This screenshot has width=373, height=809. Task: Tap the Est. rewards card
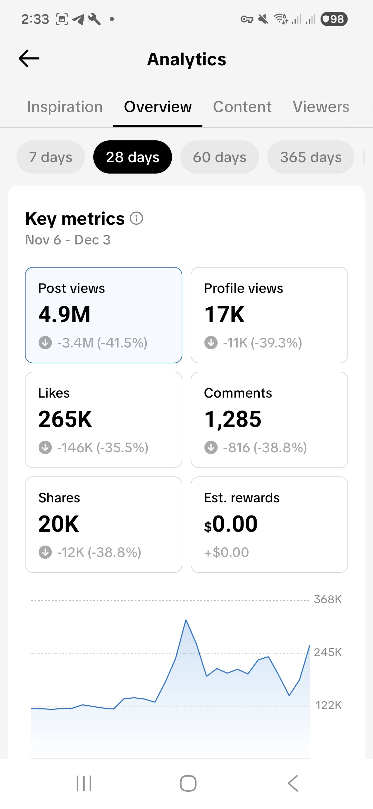click(269, 524)
